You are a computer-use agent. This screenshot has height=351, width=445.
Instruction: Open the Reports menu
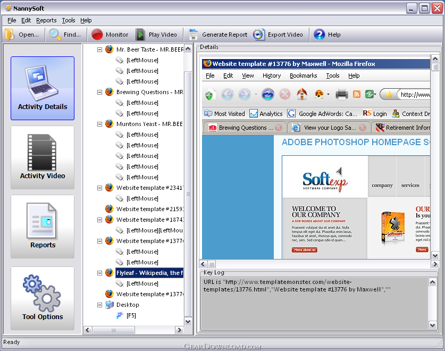46,20
